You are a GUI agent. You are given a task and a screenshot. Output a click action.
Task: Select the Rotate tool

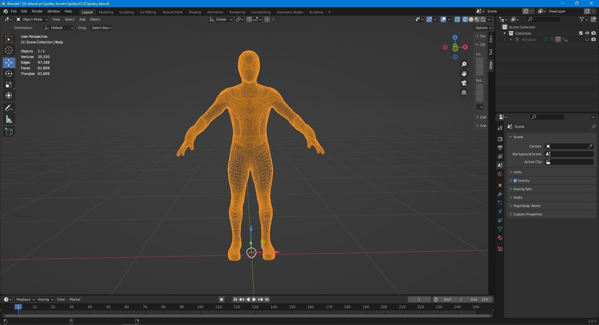pyautogui.click(x=9, y=74)
